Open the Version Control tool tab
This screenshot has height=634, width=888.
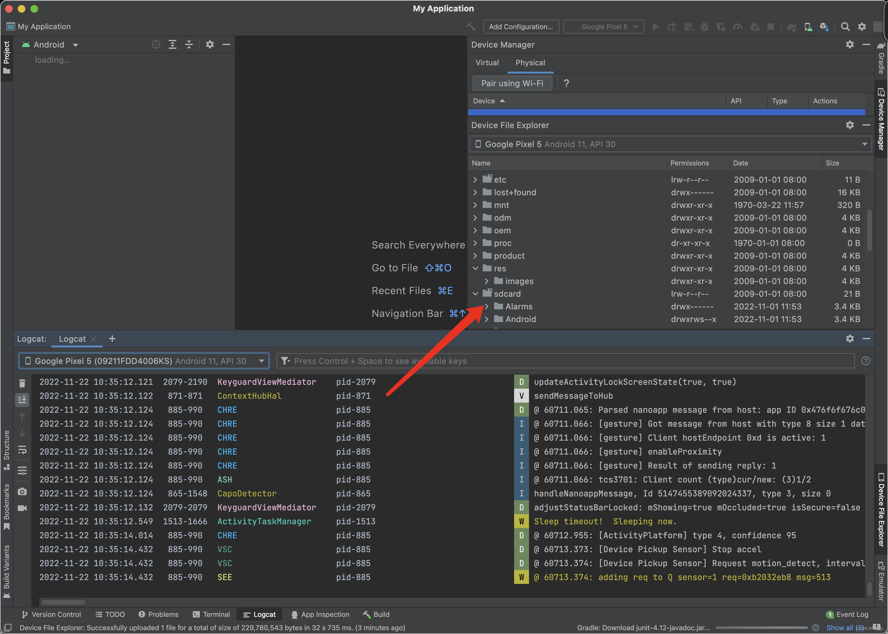(x=52, y=614)
